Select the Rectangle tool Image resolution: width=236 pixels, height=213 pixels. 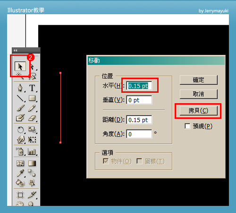point(32,98)
